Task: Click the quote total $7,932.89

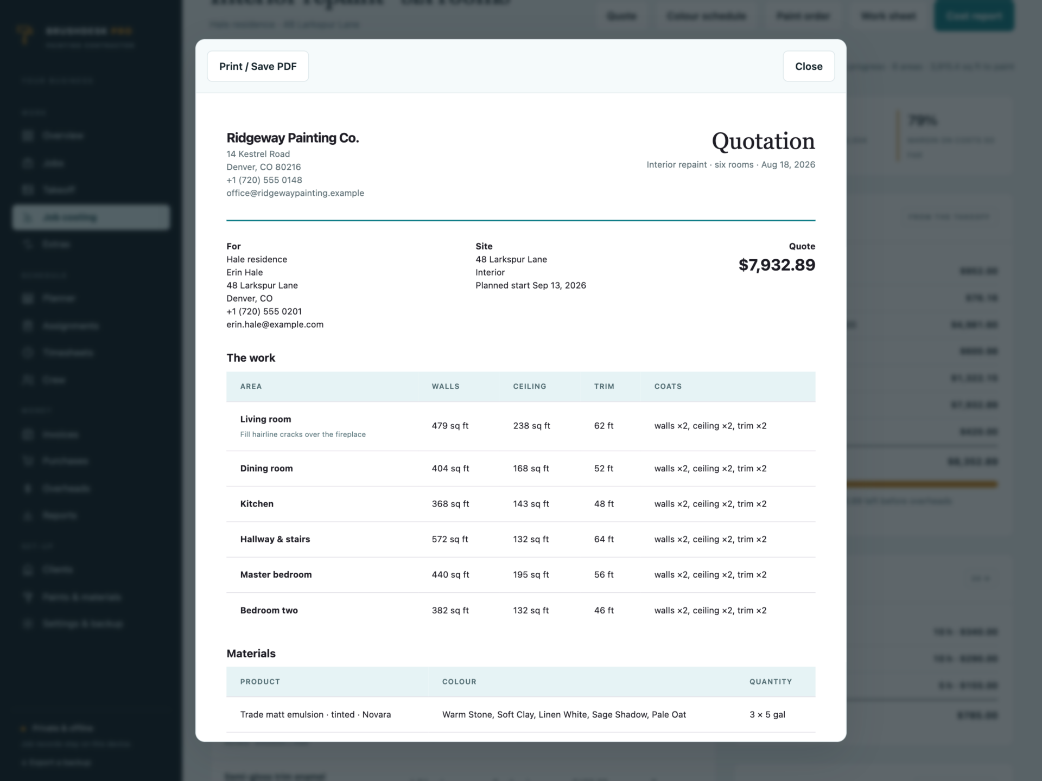Action: coord(777,265)
